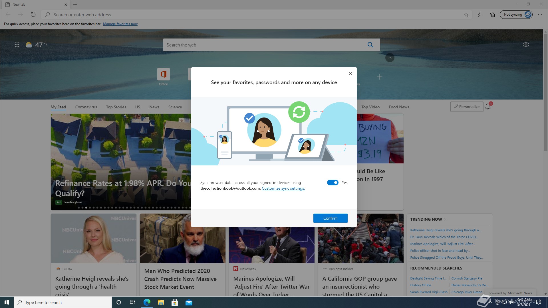Screen dimensions: 548x308
Task: Open Manage favorites now link
Action: coord(120,24)
